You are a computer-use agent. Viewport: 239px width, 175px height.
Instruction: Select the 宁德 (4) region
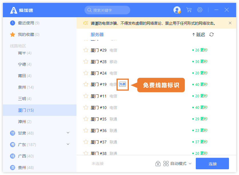tap(39, 64)
